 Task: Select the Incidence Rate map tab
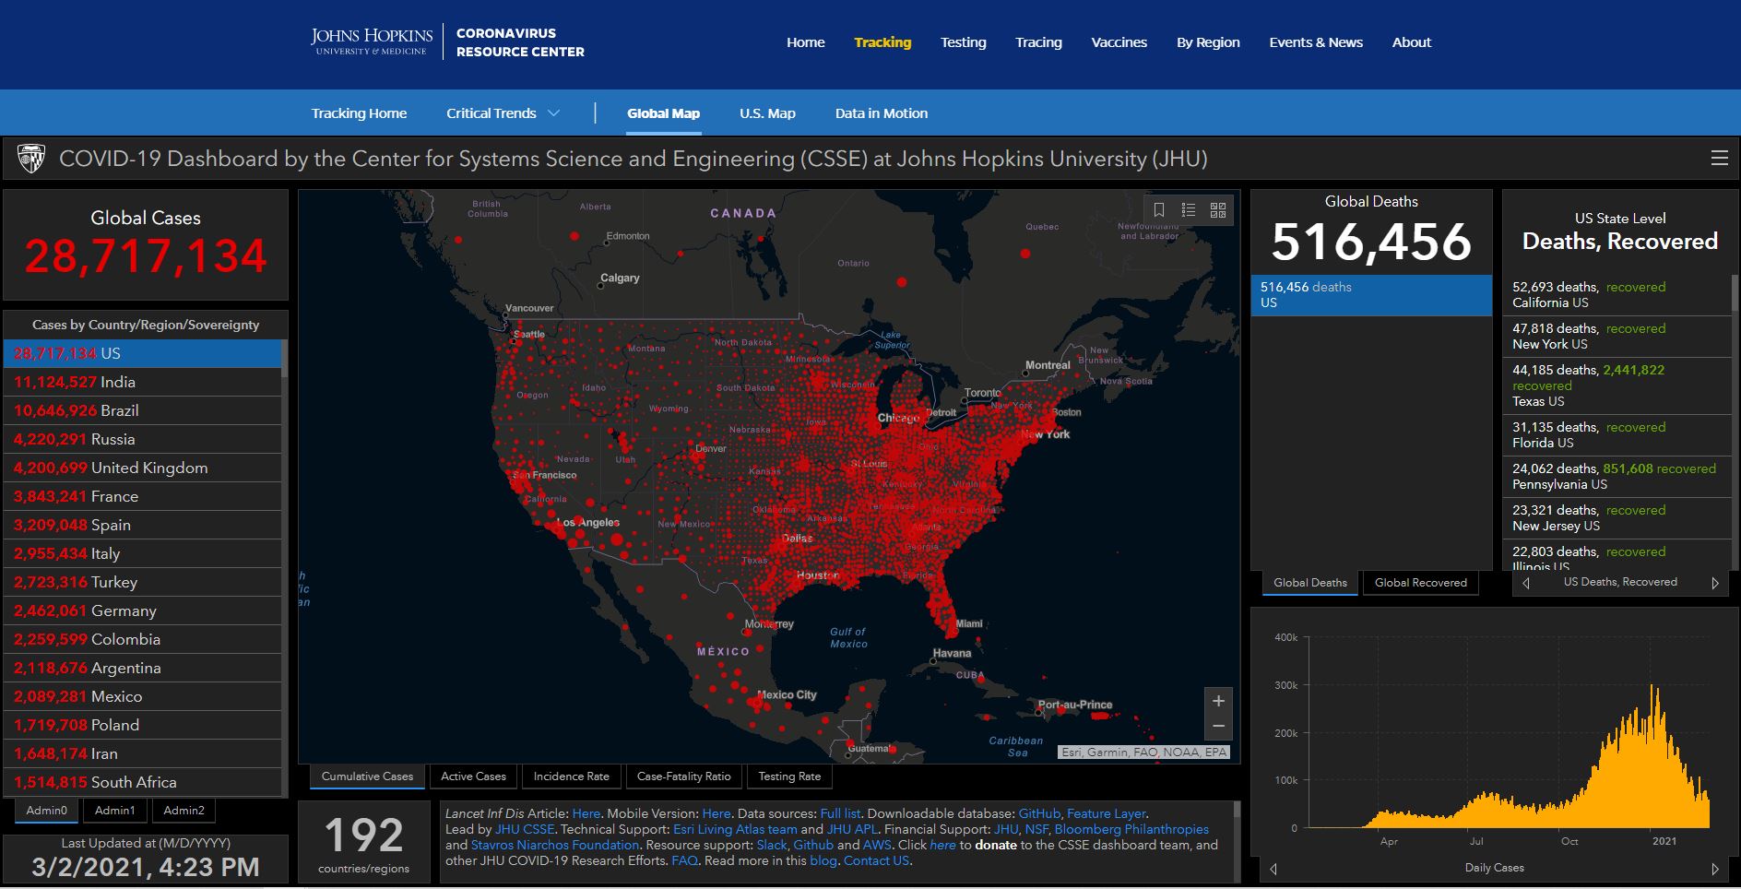(x=571, y=776)
